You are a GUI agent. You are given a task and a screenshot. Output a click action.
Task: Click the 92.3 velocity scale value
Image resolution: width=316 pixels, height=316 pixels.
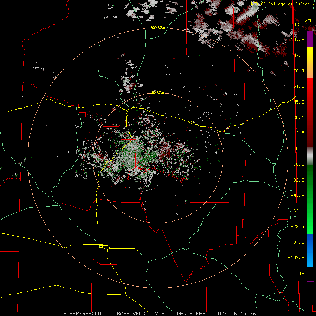coord(299,55)
